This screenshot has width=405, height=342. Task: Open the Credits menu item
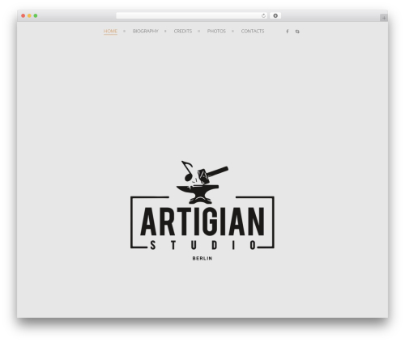183,32
